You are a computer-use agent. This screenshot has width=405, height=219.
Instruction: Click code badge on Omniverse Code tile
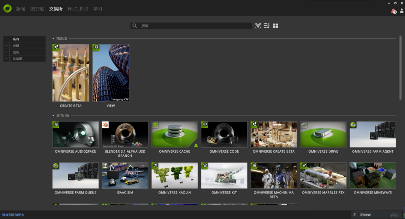point(205,124)
